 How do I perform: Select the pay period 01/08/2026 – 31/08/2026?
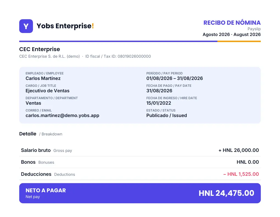[175, 78]
